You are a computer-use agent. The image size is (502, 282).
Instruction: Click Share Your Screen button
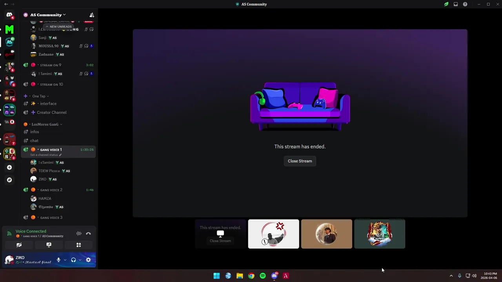click(x=49, y=245)
